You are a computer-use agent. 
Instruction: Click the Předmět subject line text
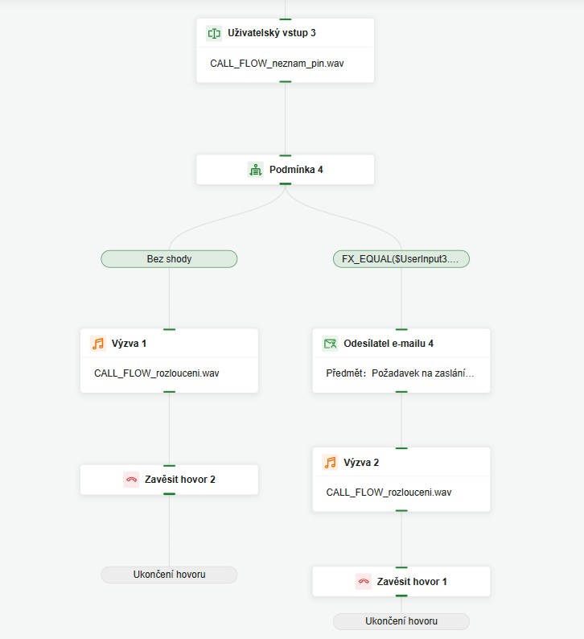pos(400,373)
